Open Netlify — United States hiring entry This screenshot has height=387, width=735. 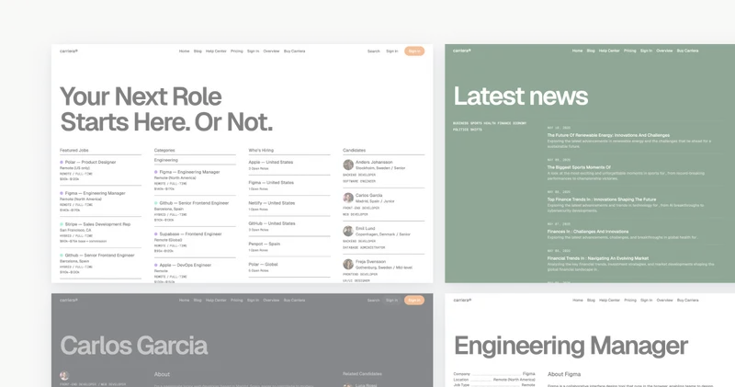coord(272,203)
